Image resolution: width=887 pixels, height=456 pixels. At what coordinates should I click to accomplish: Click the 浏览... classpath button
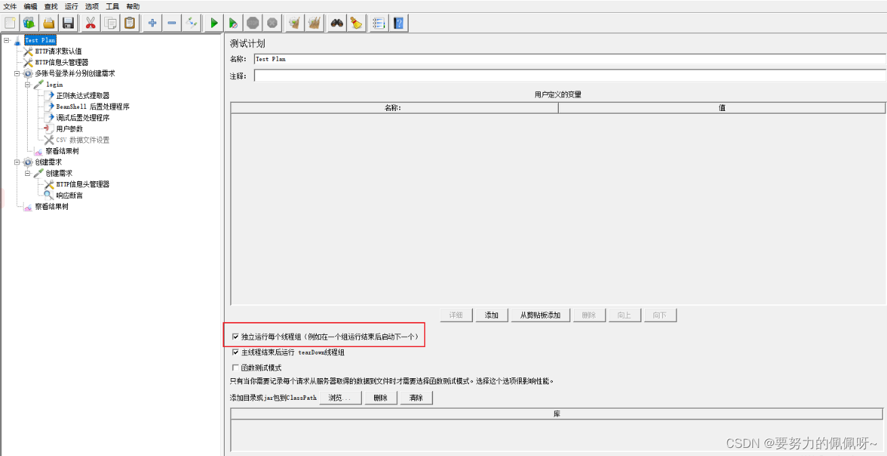click(x=340, y=398)
